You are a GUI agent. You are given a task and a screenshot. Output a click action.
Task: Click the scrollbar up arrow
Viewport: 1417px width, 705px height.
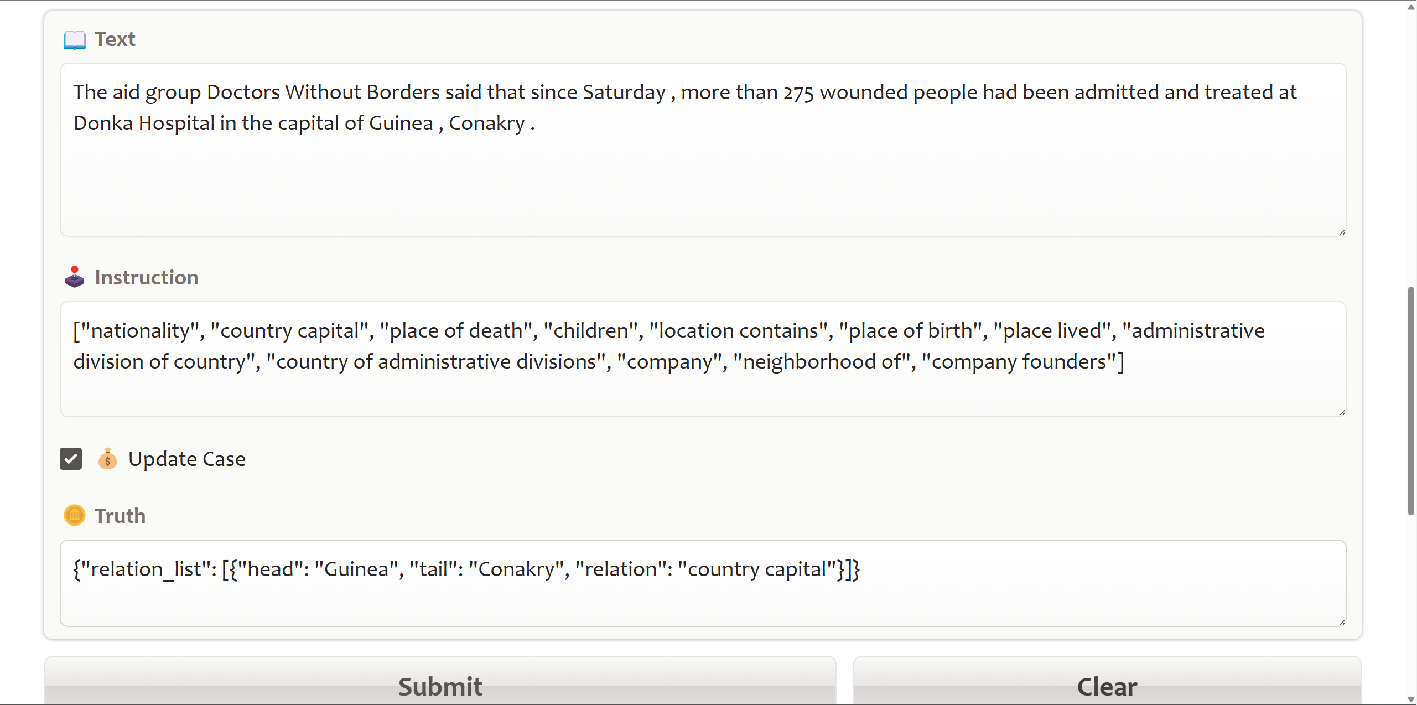1411,7
